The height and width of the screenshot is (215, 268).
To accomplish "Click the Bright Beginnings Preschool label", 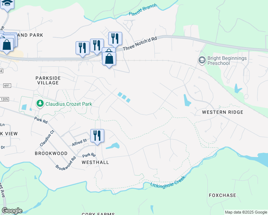I will [227, 61].
